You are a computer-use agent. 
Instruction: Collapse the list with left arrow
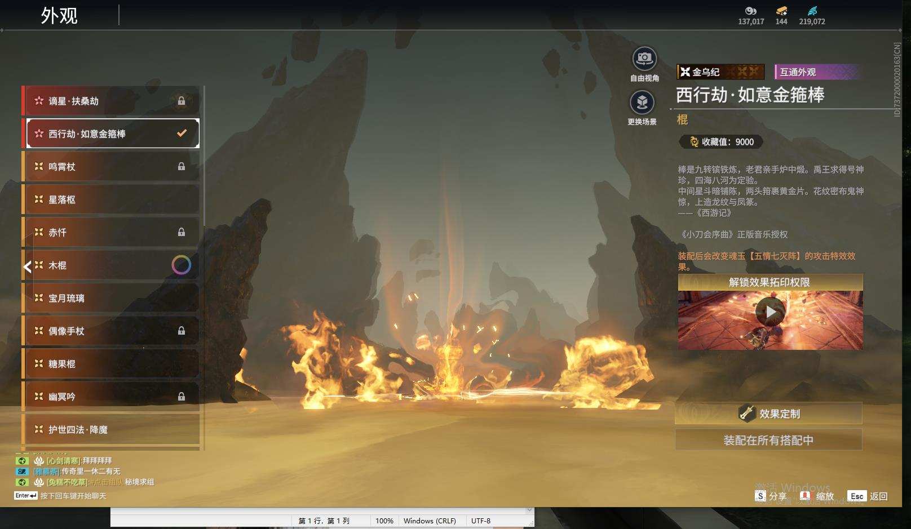(x=27, y=266)
